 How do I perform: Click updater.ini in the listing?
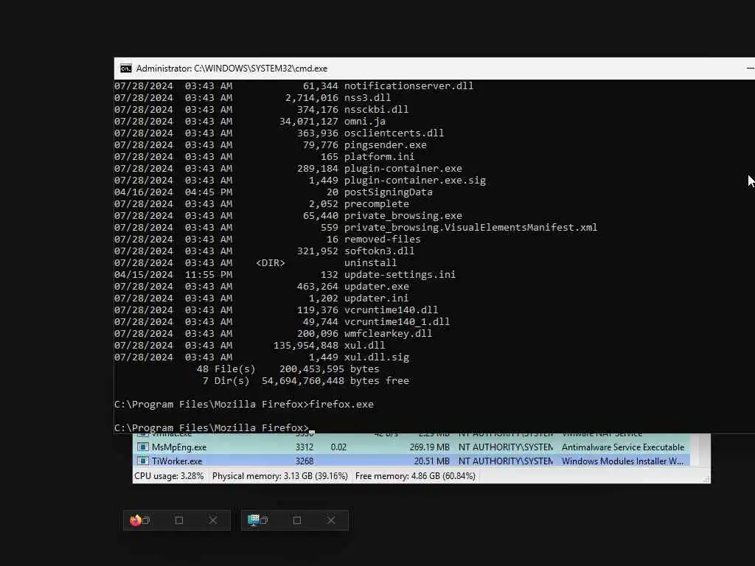coord(376,298)
